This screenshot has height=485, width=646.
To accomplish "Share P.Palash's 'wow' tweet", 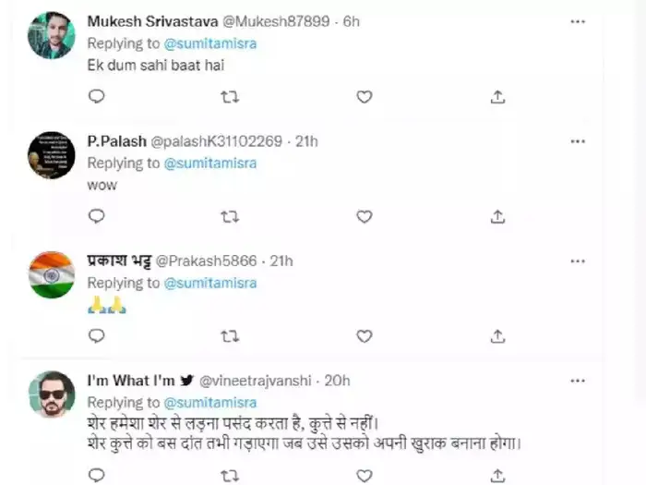I will point(497,216).
